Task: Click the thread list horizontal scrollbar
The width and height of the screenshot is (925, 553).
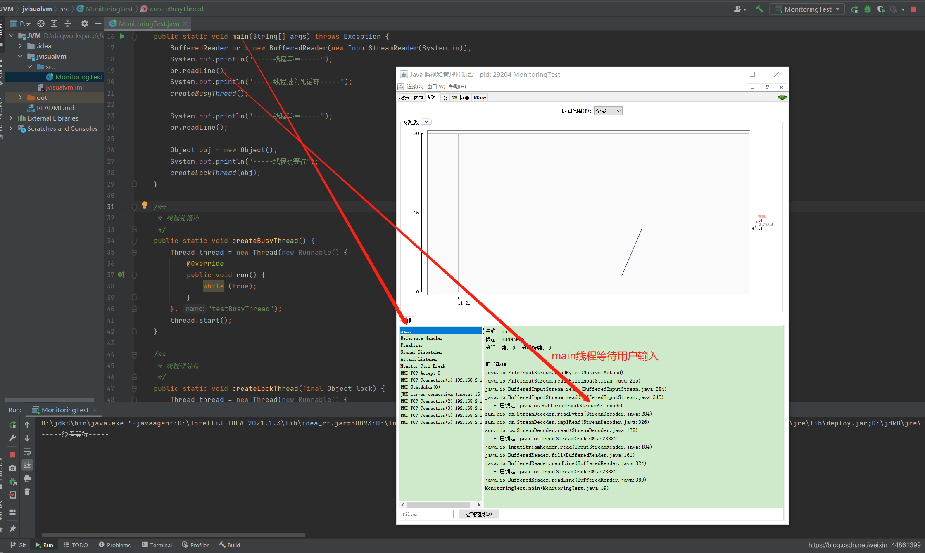Action: point(438,505)
